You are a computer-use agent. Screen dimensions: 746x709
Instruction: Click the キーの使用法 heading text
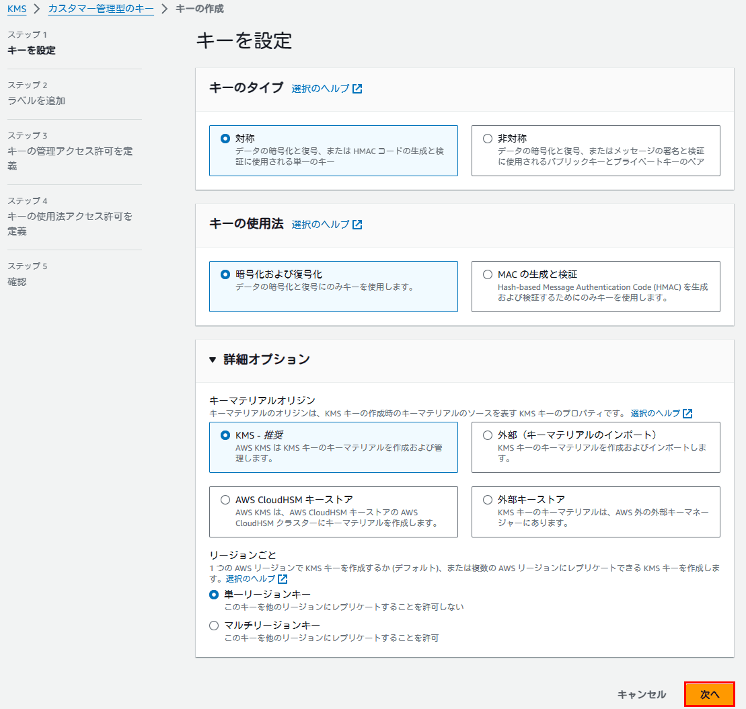click(x=246, y=223)
